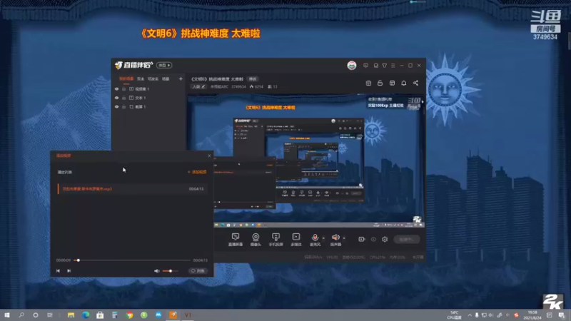Show hidden icons in the system tray

click(x=470, y=315)
